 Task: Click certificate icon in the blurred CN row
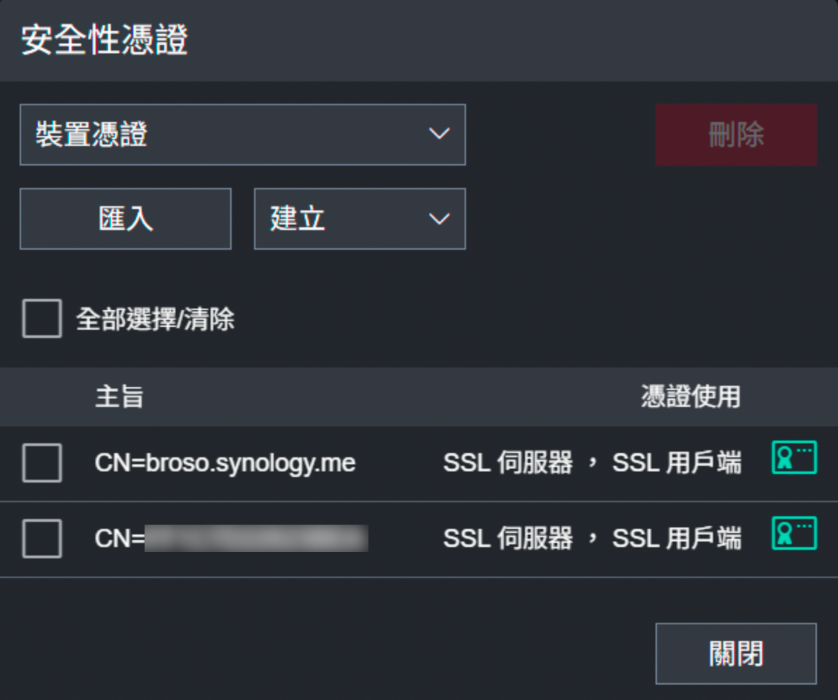[x=794, y=534]
